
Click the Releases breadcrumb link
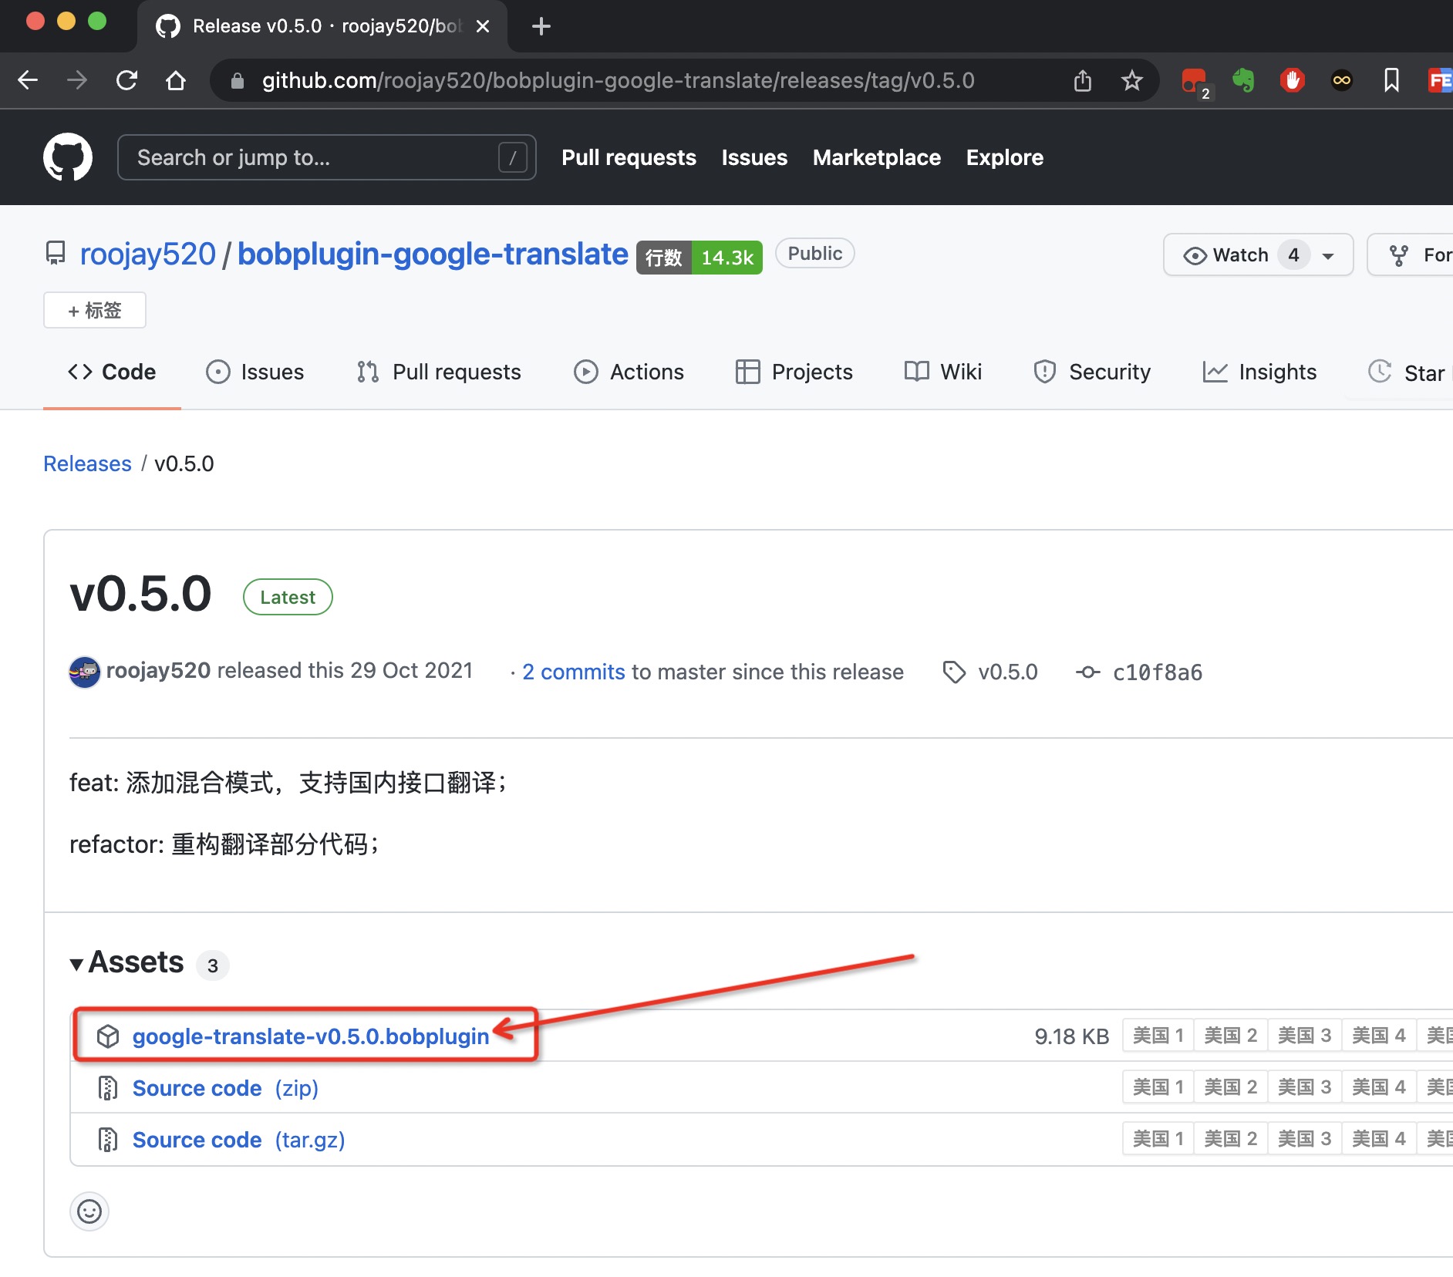pyautogui.click(x=87, y=463)
